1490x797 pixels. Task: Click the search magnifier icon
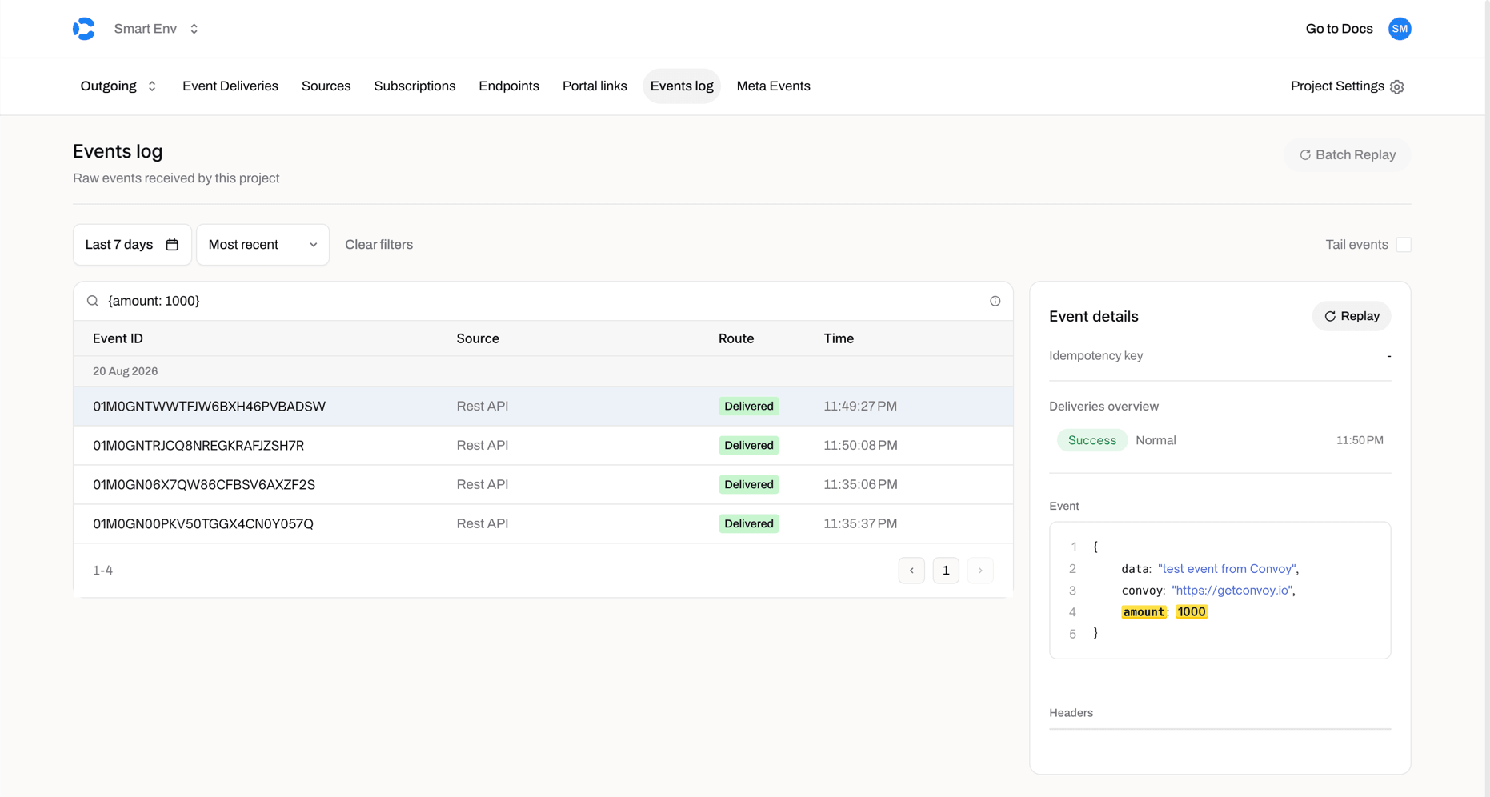pyautogui.click(x=93, y=301)
